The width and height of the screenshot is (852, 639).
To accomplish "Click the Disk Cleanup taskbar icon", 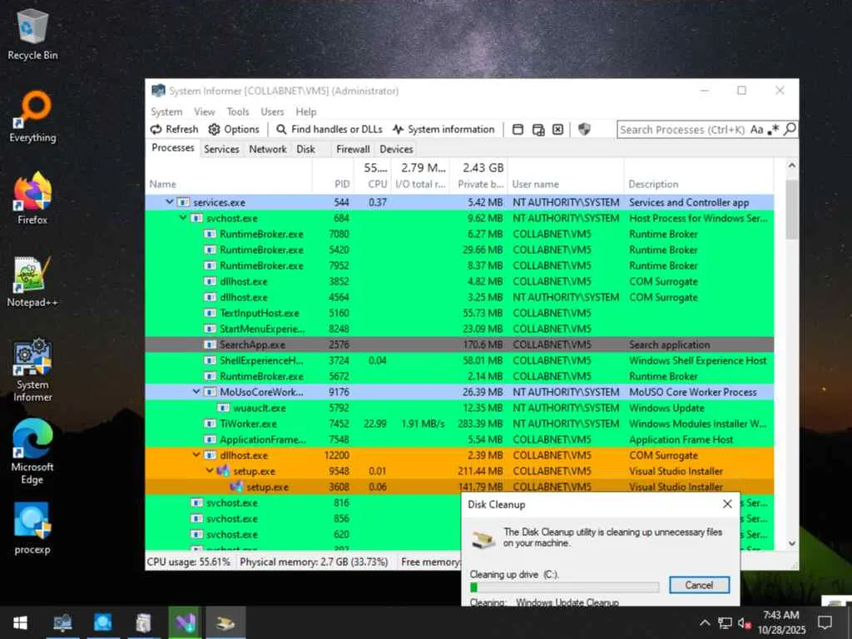I will tap(225, 622).
